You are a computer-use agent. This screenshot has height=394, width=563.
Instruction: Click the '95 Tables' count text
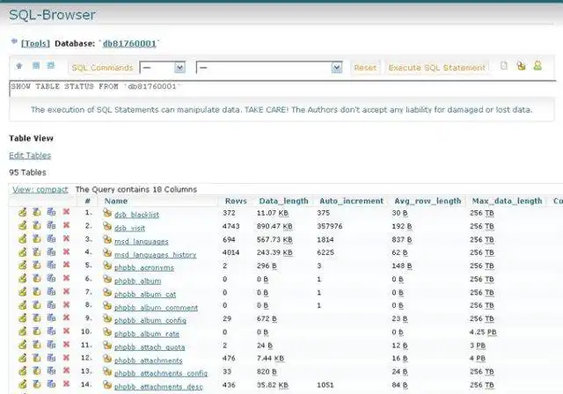pos(27,172)
